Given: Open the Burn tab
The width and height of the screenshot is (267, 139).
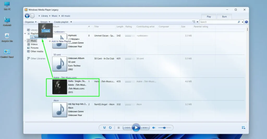Looking at the screenshot, I should tap(224, 16).
